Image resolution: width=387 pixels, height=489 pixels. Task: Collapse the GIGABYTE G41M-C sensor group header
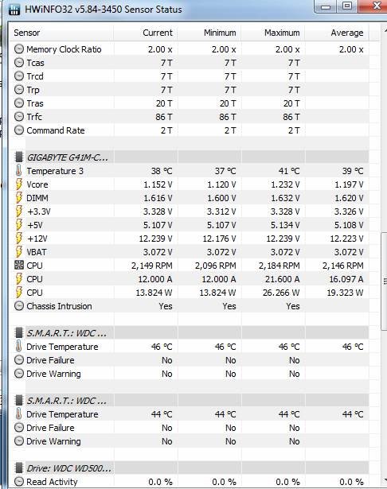(190, 157)
